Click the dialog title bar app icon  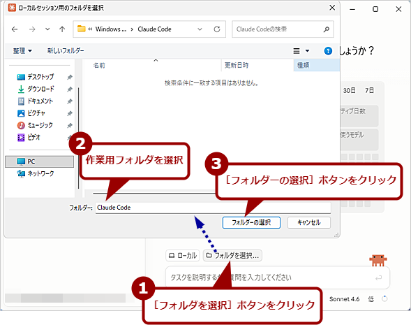[x=12, y=8]
